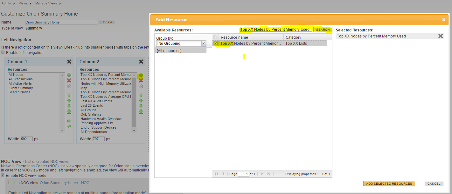
Task: Move Column 2 resource to top
Action: 141,95
